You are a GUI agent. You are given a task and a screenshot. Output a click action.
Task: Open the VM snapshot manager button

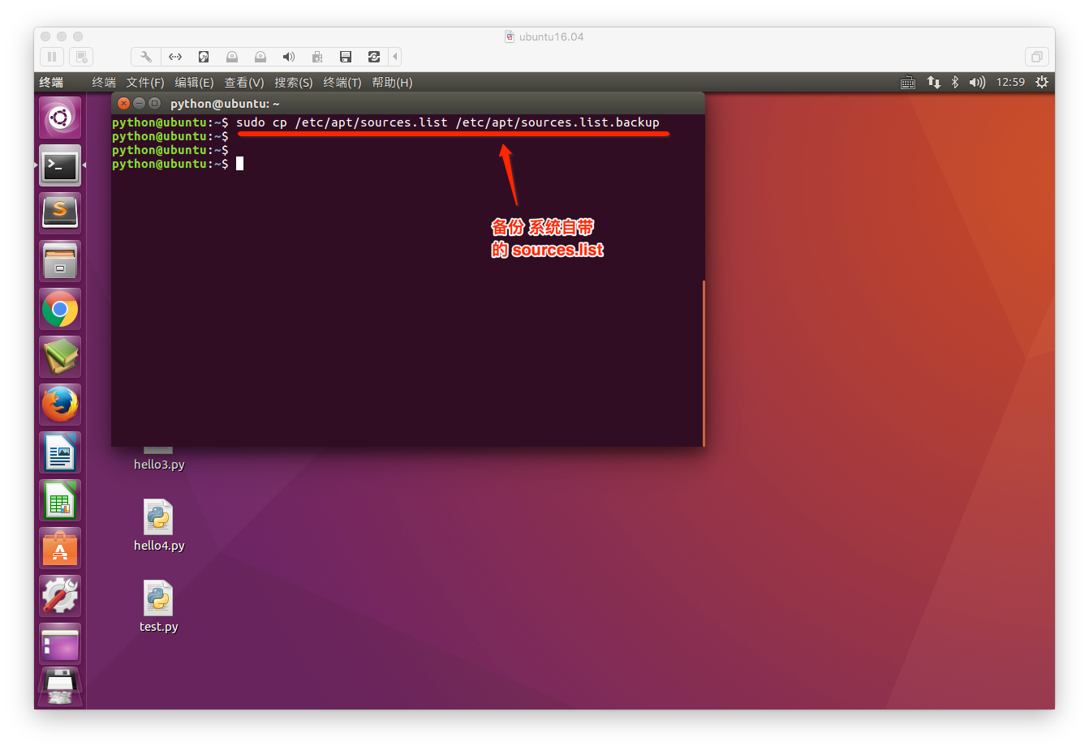coord(80,57)
